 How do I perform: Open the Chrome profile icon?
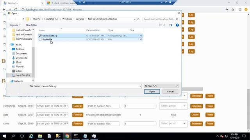pos(240,9)
